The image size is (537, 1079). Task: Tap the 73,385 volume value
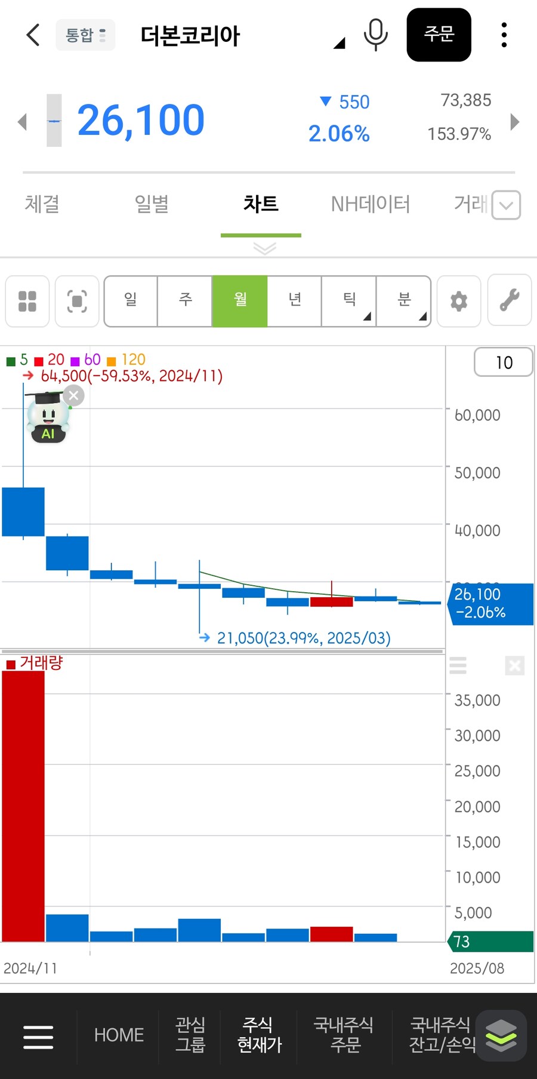pyautogui.click(x=465, y=100)
